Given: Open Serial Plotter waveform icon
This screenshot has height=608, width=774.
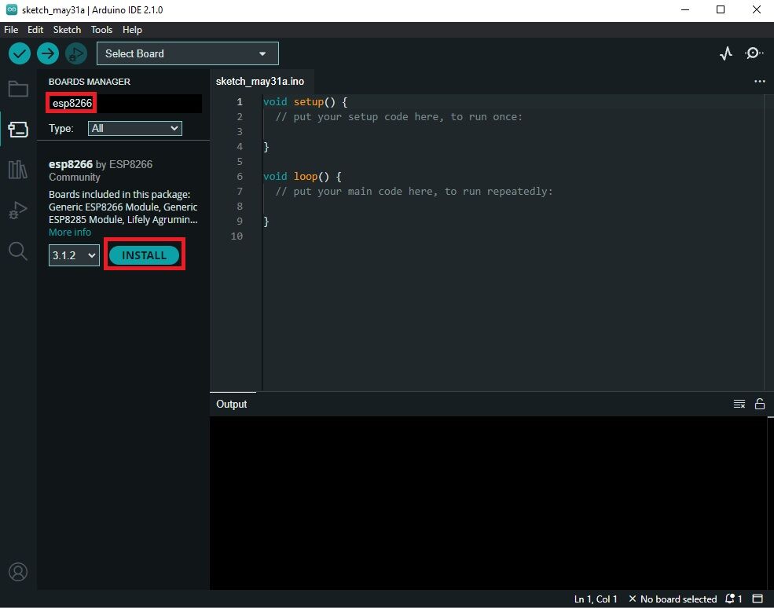Looking at the screenshot, I should point(726,53).
